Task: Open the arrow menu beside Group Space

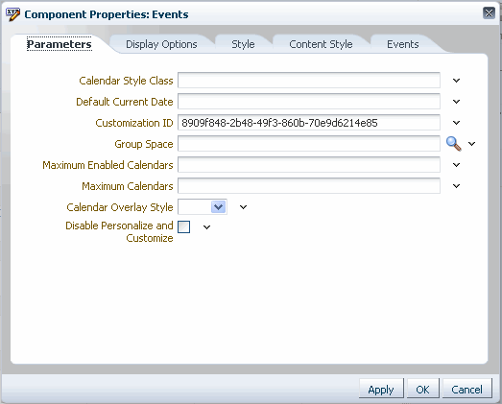Action: 471,144
